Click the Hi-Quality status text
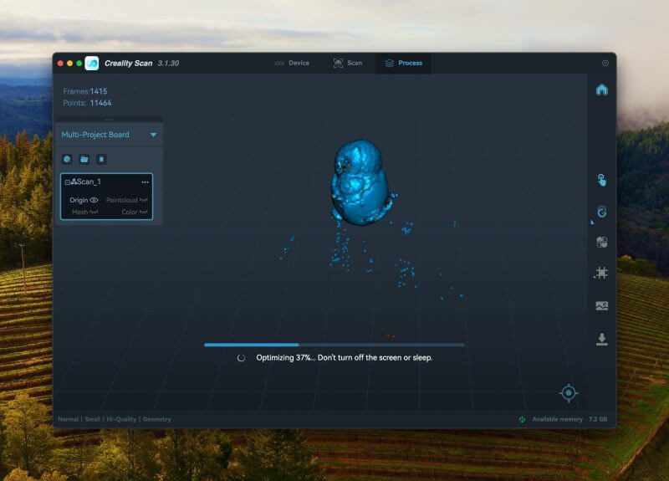The width and height of the screenshot is (669, 481). coord(121,419)
